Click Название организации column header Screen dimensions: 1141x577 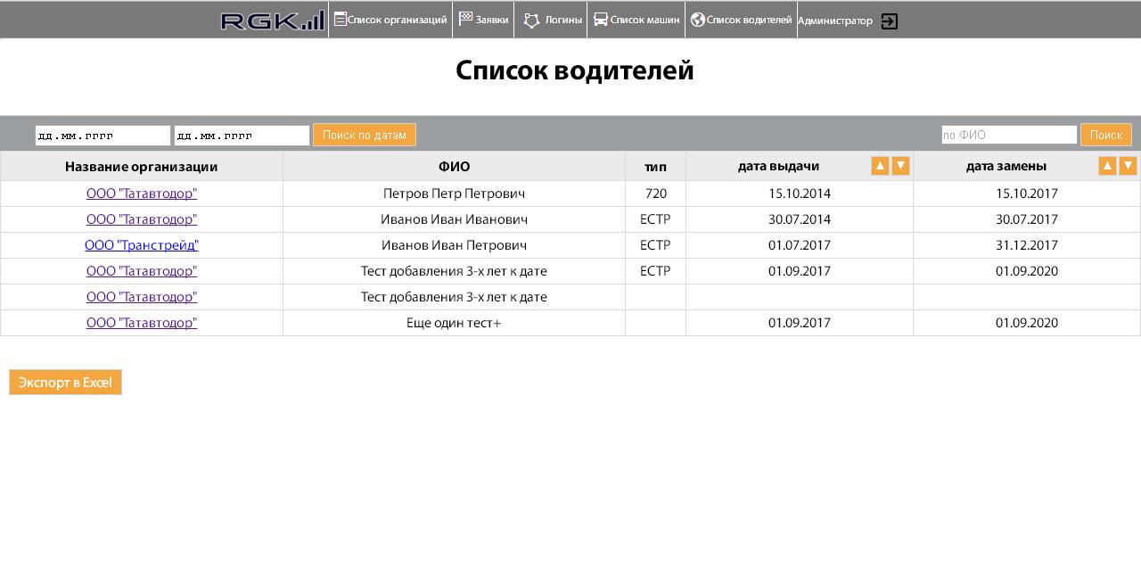click(142, 167)
